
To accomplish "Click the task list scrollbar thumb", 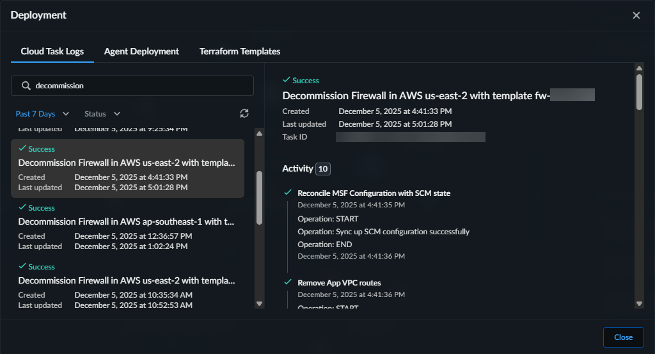I will [x=259, y=197].
